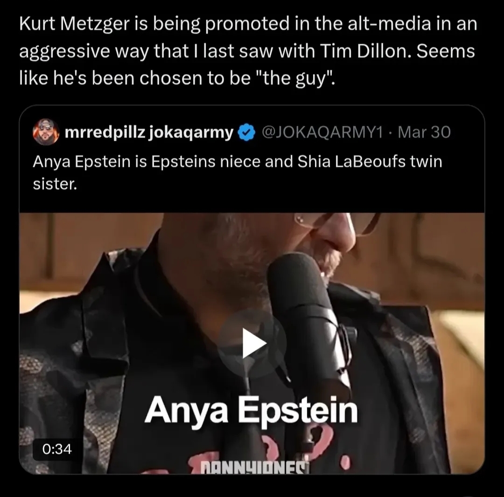Open the Mar 30 timestamp

click(x=424, y=132)
